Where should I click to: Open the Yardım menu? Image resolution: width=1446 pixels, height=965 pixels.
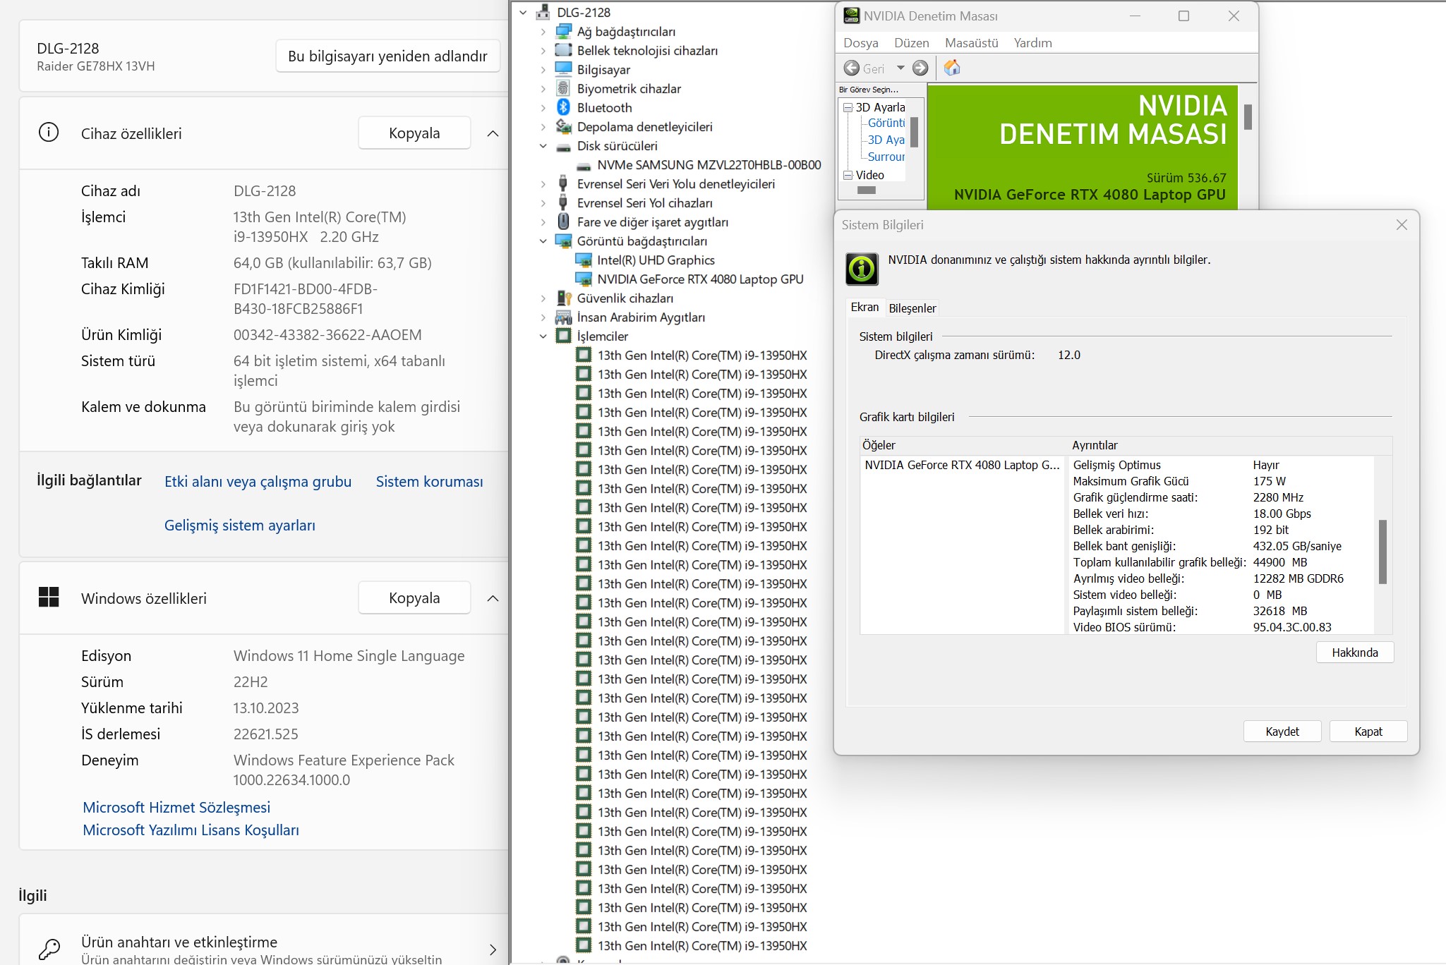[1032, 42]
